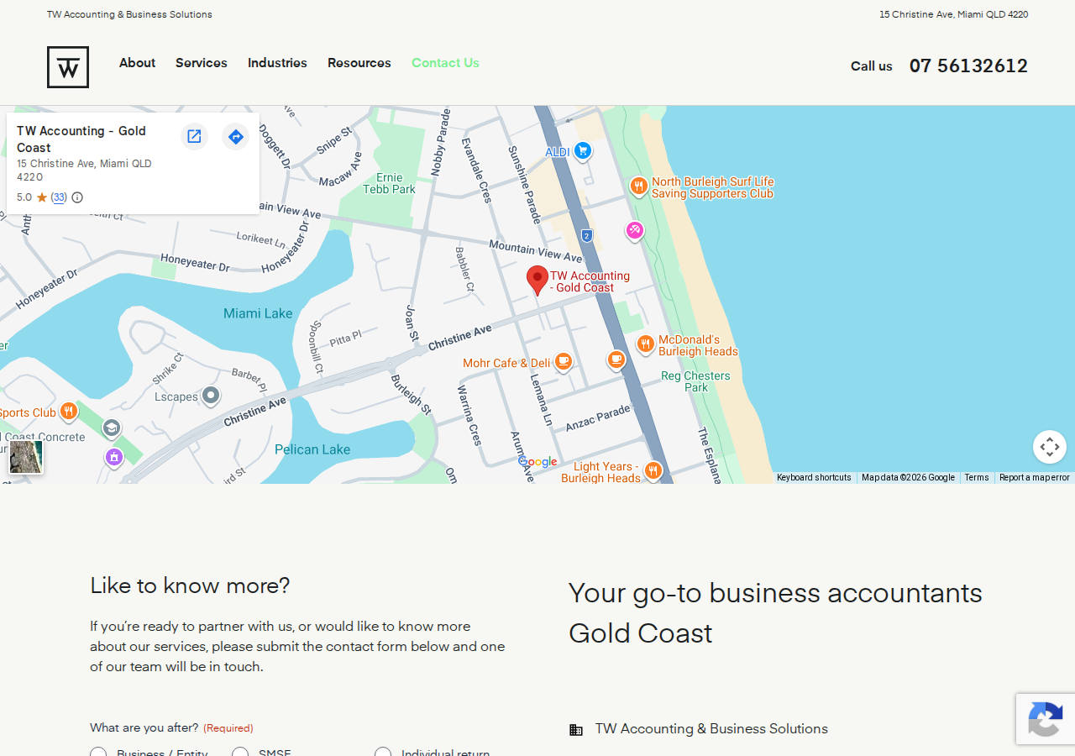Image resolution: width=1075 pixels, height=756 pixels.
Task: Click the unlabeled orange coffee cup pin
Action: [616, 360]
